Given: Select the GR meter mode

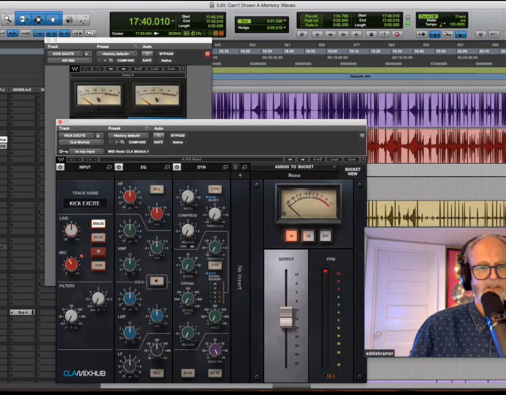Looking at the screenshot, I should tap(308, 236).
